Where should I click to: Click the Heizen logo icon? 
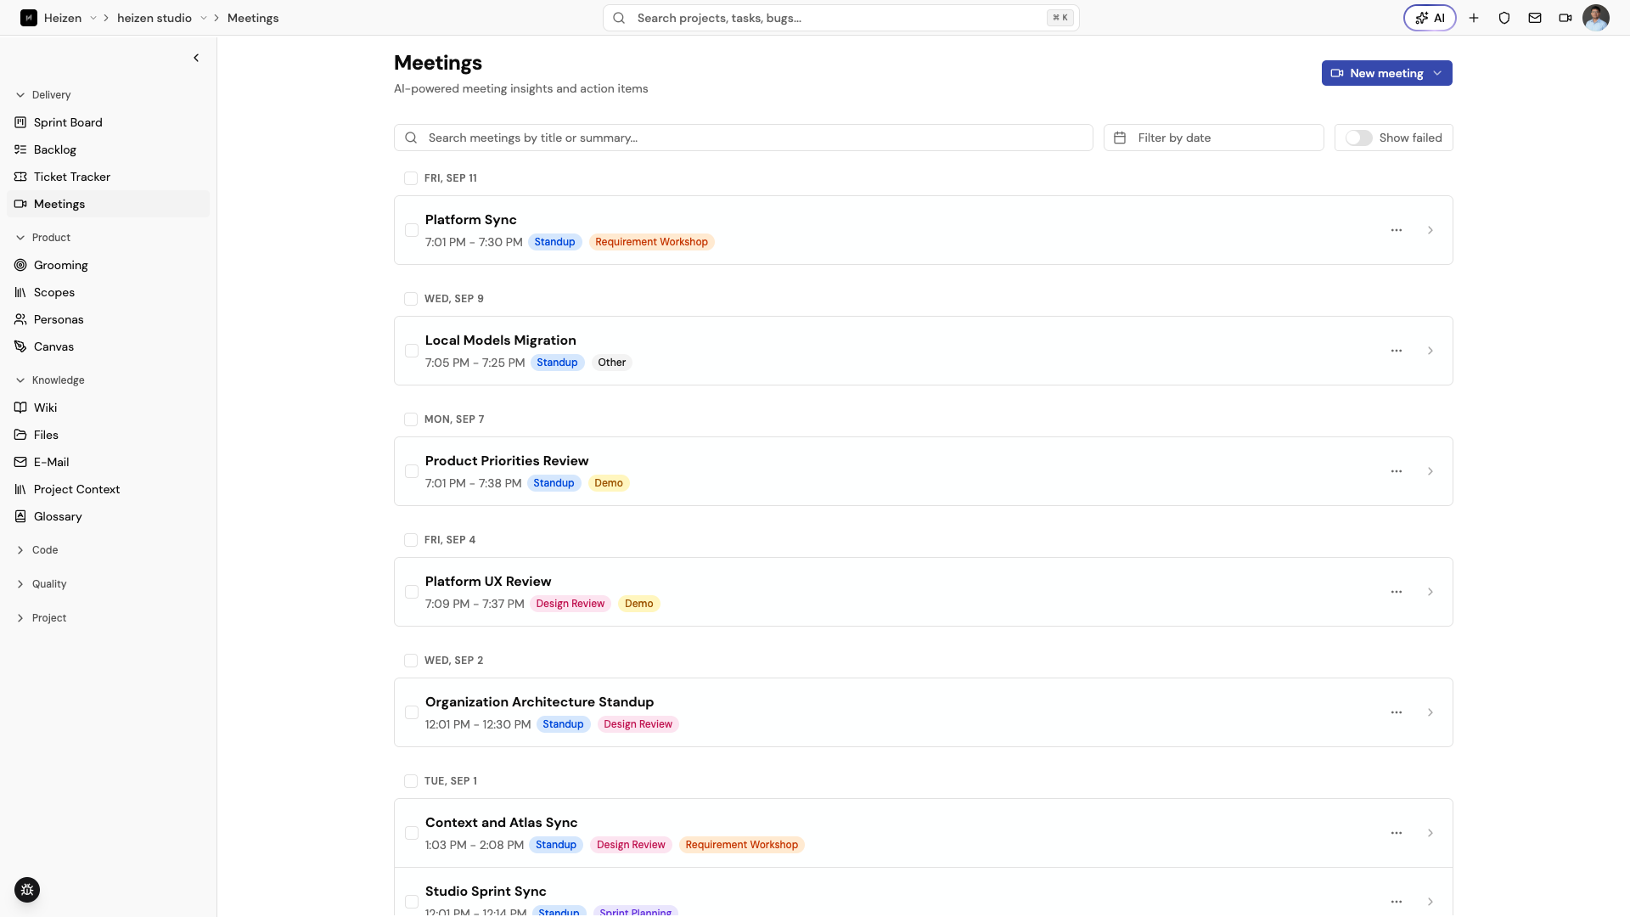tap(29, 18)
